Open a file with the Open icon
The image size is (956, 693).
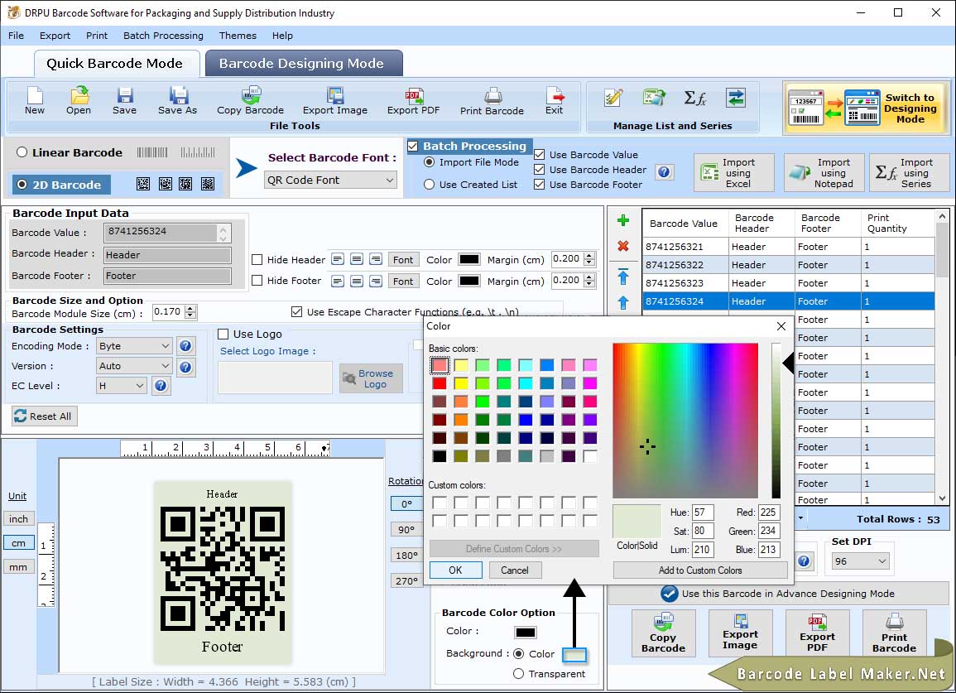79,100
